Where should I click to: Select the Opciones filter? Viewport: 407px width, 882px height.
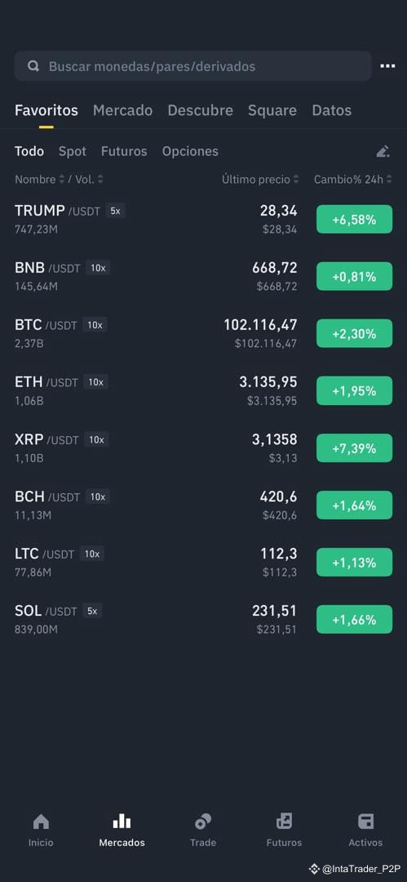coord(190,151)
